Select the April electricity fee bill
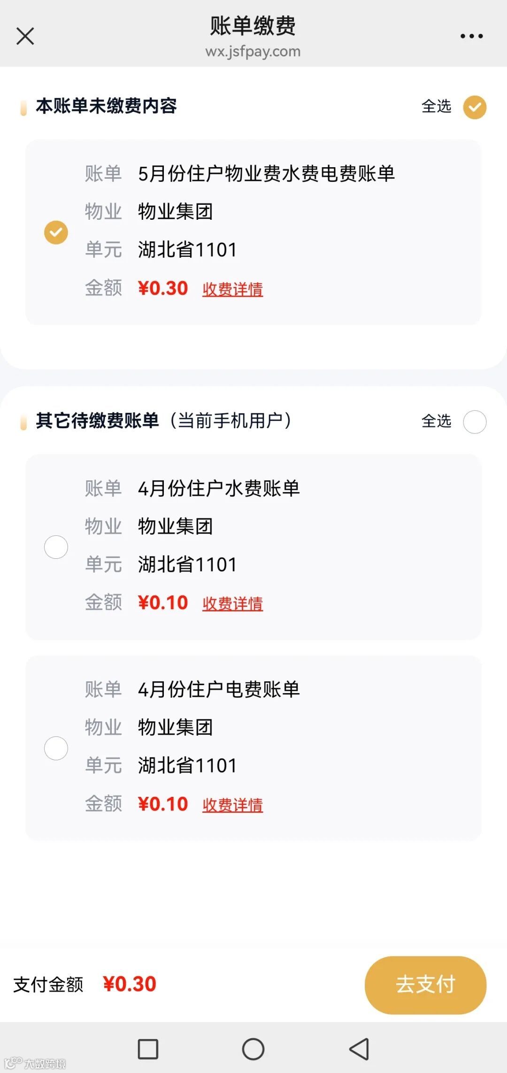Image resolution: width=507 pixels, height=1073 pixels. (x=56, y=748)
